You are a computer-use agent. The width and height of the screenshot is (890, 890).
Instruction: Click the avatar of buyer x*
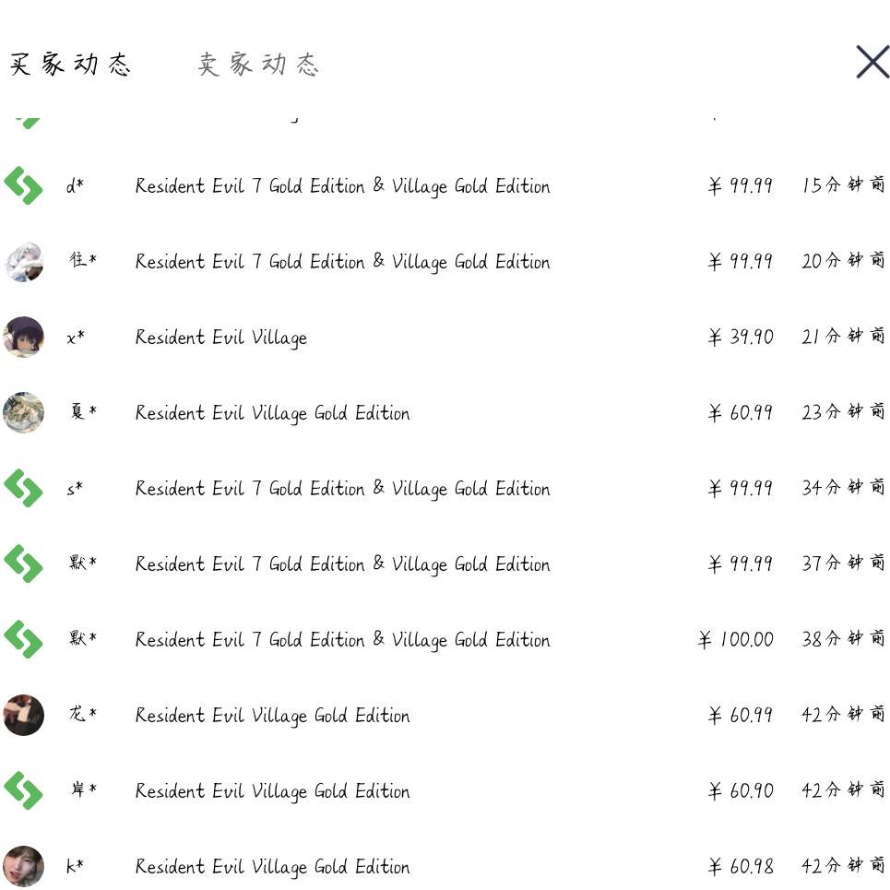pos(23,337)
